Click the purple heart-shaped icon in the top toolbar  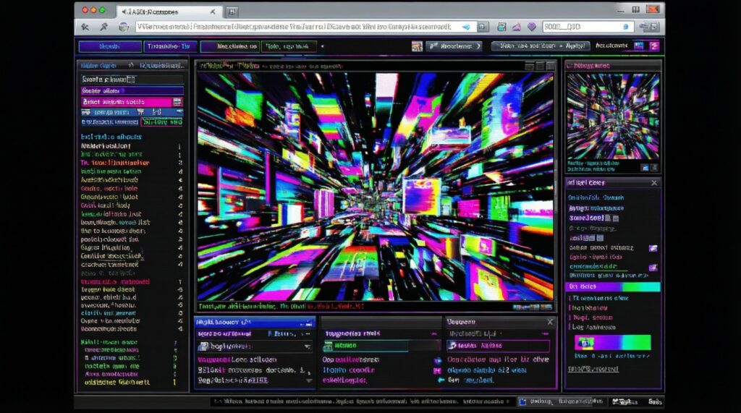(532, 27)
